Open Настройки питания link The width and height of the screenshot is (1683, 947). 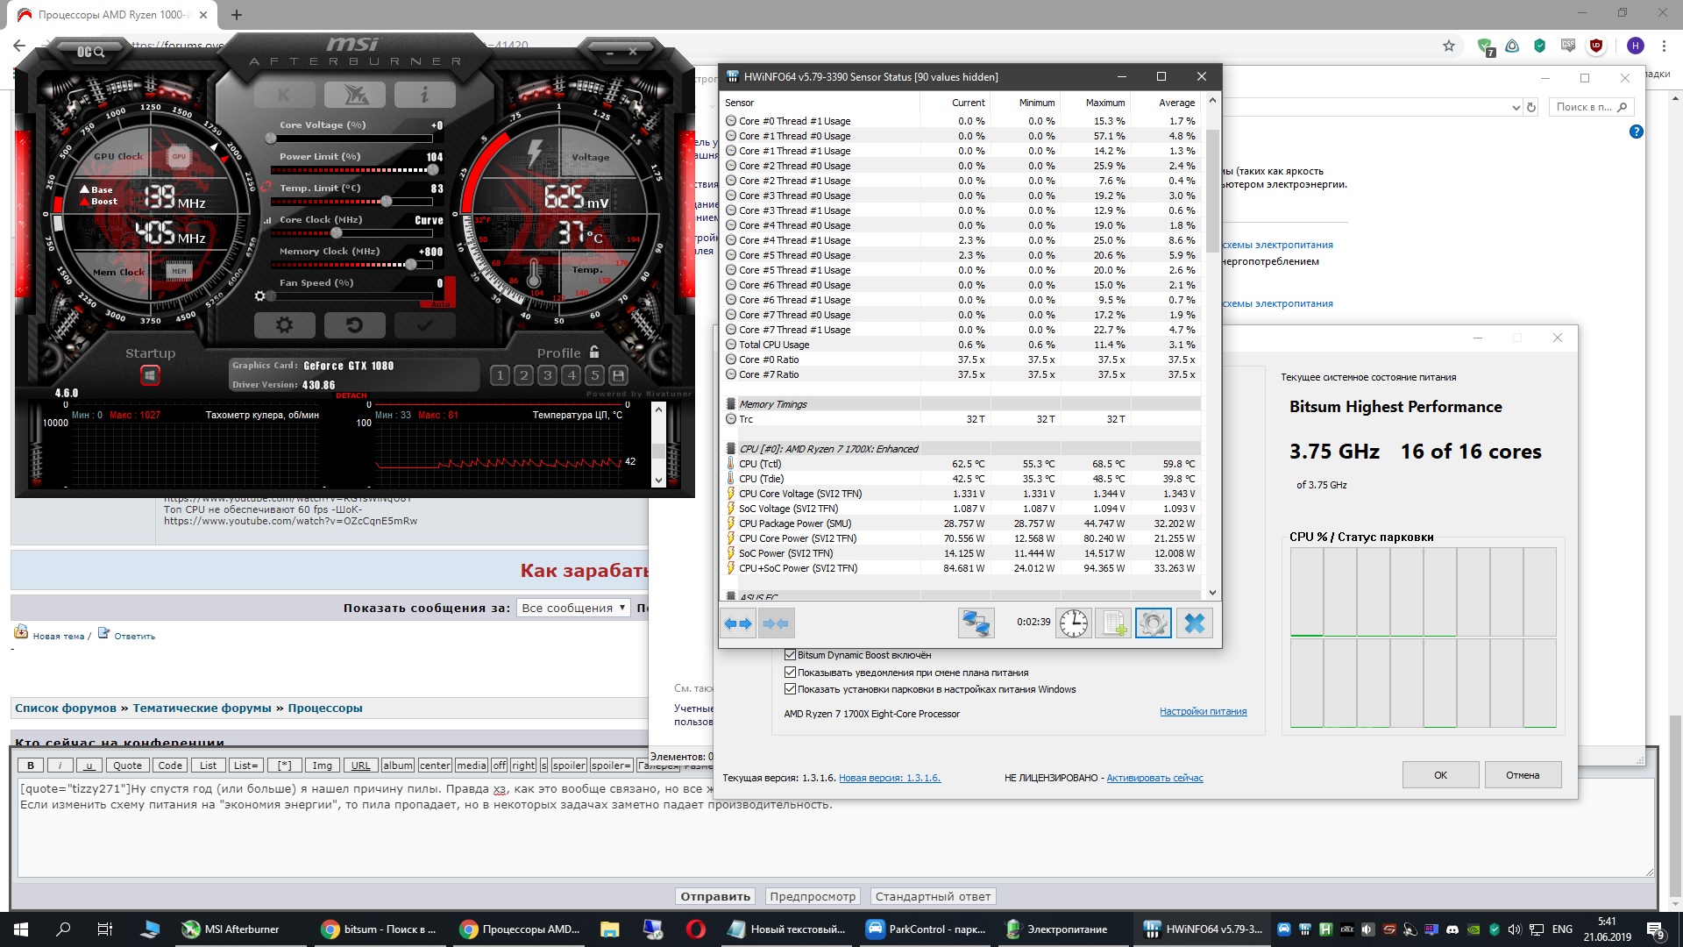click(x=1203, y=711)
